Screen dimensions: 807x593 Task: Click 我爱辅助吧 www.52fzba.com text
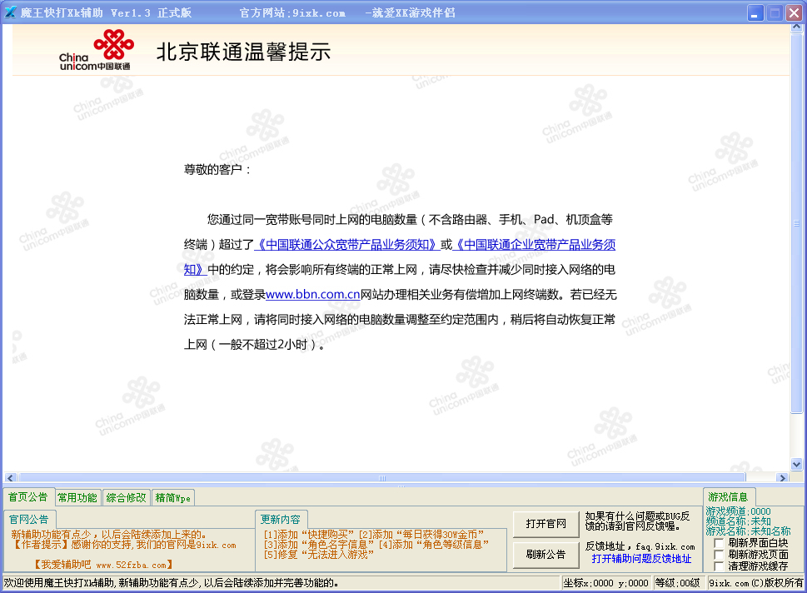pyautogui.click(x=103, y=565)
